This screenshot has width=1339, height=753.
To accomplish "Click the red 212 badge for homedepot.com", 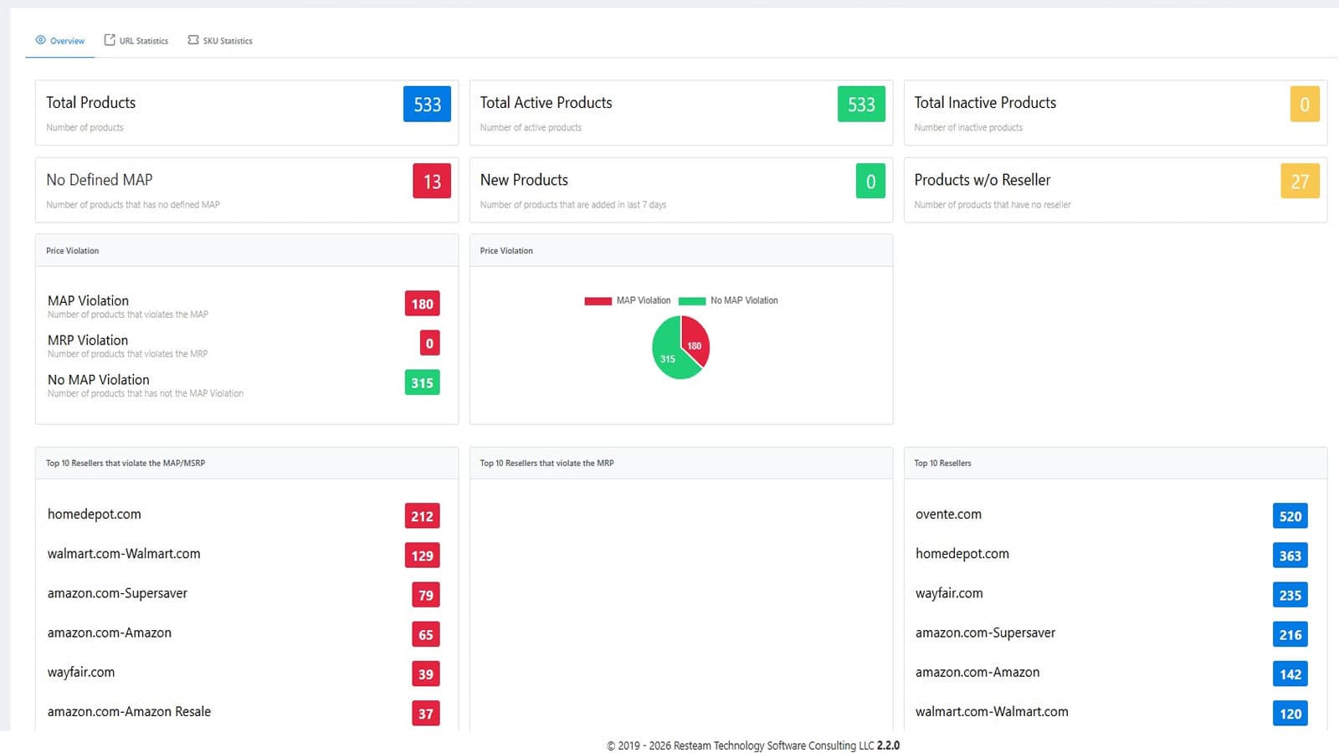I will (422, 516).
